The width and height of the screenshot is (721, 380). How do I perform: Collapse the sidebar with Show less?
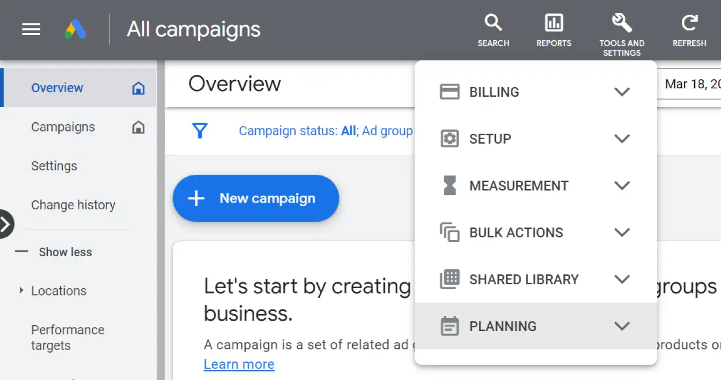click(54, 252)
